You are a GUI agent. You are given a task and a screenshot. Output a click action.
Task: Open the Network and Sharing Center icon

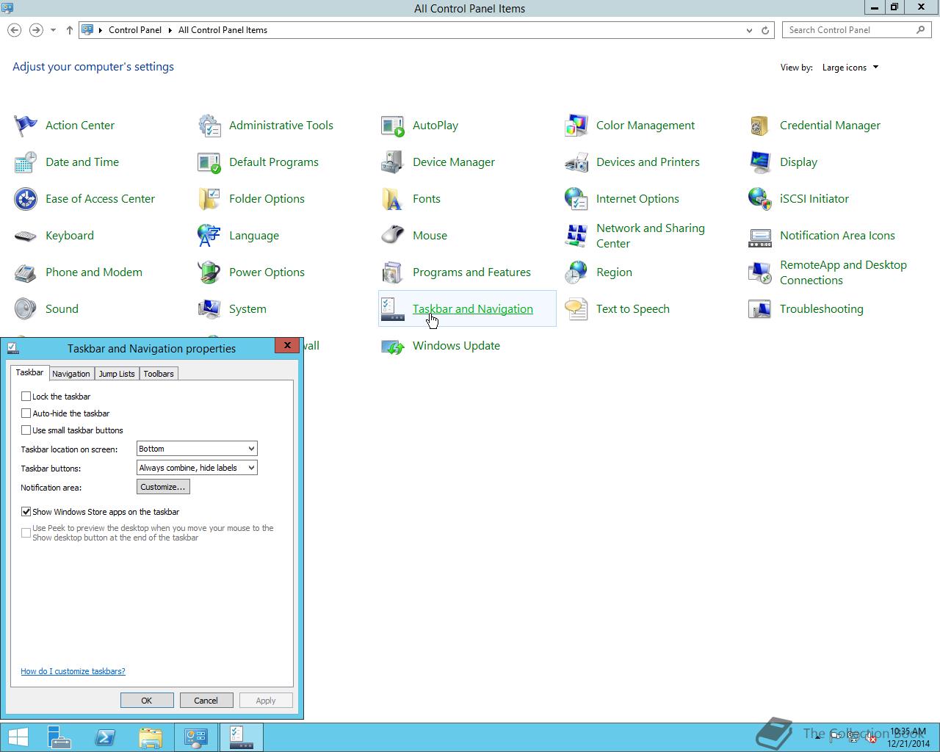click(x=576, y=236)
